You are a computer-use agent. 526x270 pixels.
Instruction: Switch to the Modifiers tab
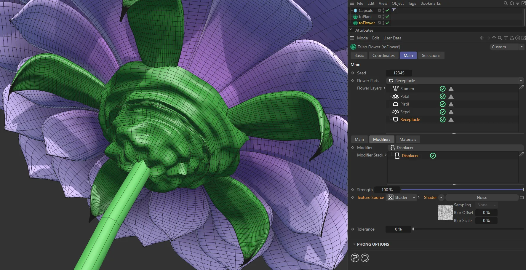382,139
